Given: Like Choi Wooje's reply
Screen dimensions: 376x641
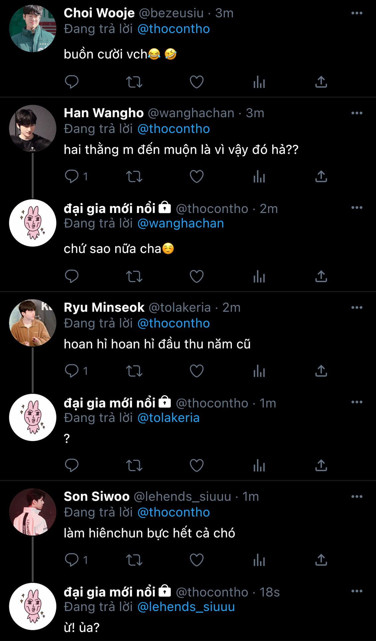Looking at the screenshot, I should tap(197, 82).
